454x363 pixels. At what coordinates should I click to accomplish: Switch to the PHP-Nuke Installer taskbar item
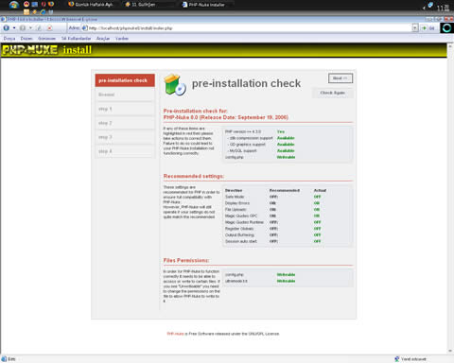pyautogui.click(x=206, y=5)
